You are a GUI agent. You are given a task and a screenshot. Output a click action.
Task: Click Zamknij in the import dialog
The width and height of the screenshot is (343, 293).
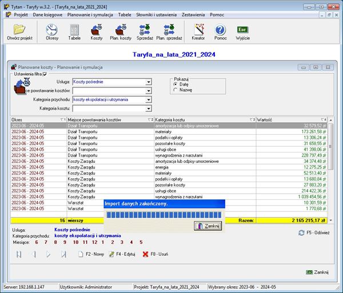pyautogui.click(x=208, y=226)
